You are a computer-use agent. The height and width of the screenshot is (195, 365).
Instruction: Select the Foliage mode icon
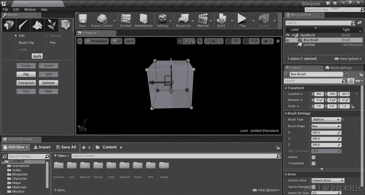(x=51, y=25)
